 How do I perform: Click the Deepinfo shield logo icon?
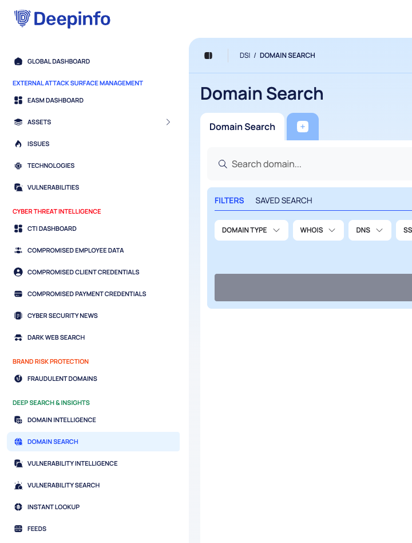[22, 19]
